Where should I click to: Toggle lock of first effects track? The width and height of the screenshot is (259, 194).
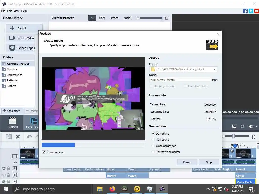[8, 168]
